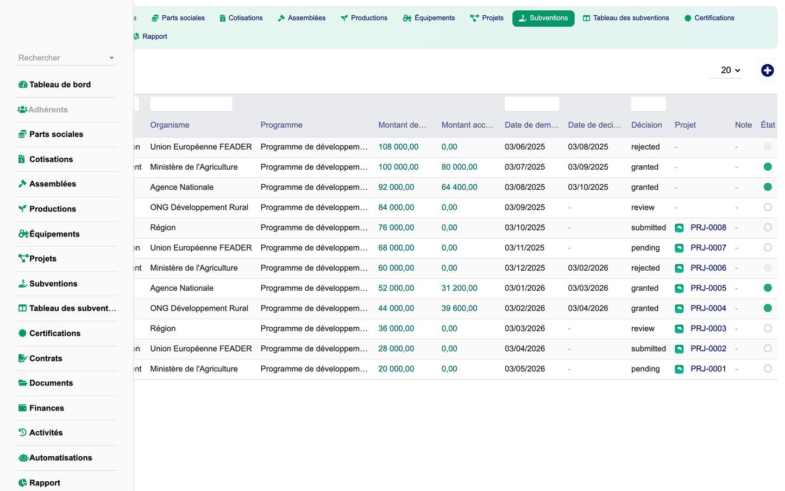Open the Rechercher dropdown
The image size is (785, 491).
pos(66,58)
